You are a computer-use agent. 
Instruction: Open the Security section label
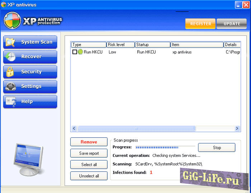(31, 72)
